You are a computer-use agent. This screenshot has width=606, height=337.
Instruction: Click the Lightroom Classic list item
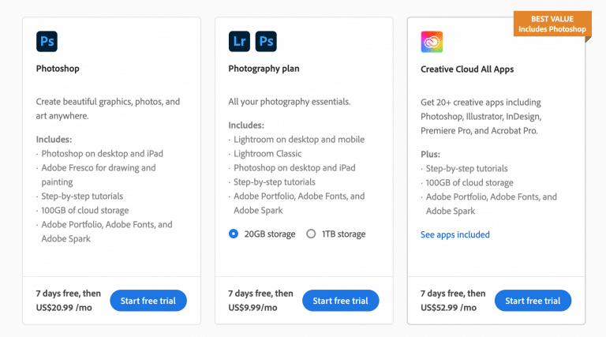[267, 154]
